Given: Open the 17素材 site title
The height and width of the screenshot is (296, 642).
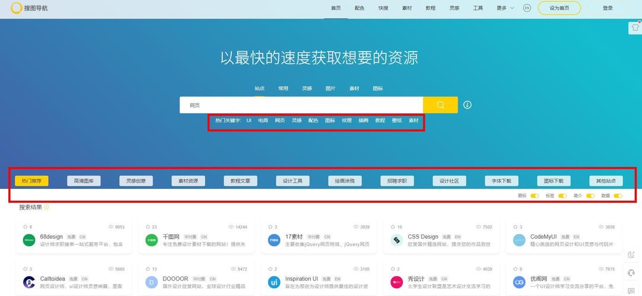Looking at the screenshot, I should coord(294,237).
